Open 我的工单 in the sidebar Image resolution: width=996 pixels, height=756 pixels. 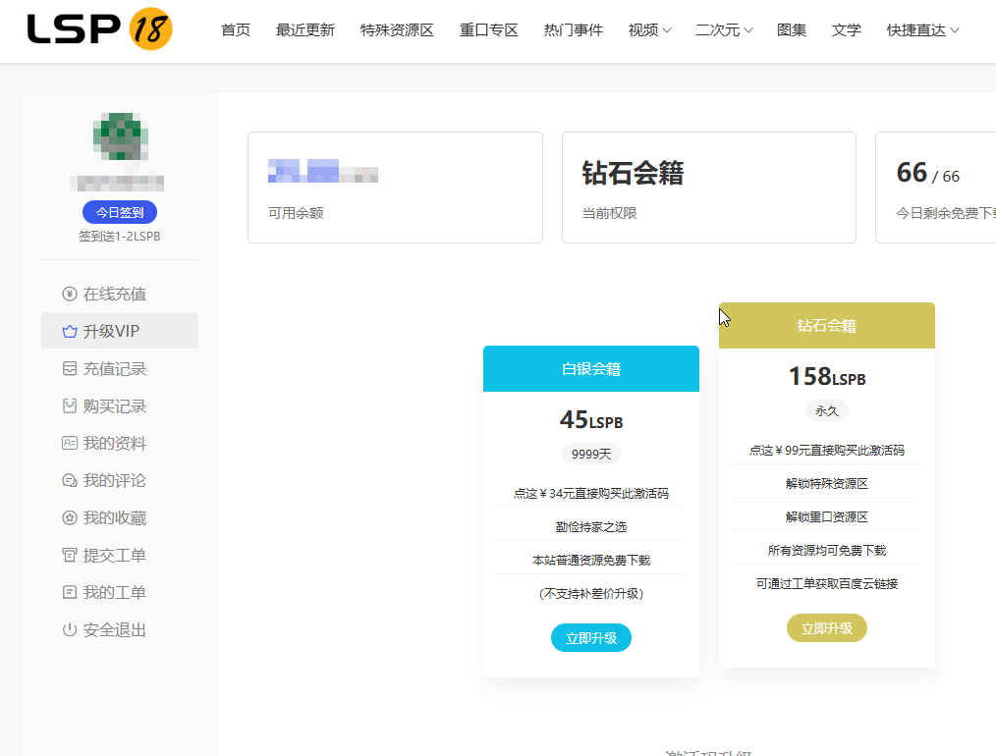pos(120,592)
